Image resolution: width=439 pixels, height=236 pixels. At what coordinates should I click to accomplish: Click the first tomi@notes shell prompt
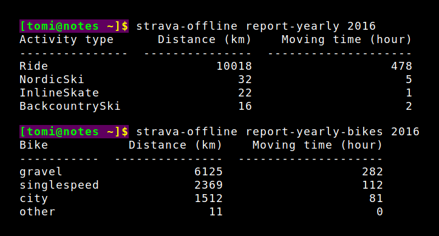pyautogui.click(x=74, y=26)
